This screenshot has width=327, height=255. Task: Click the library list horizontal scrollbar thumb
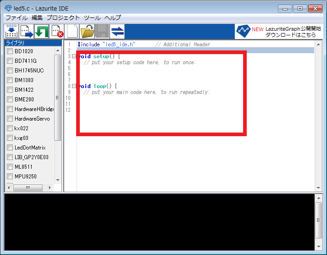coord(28,188)
